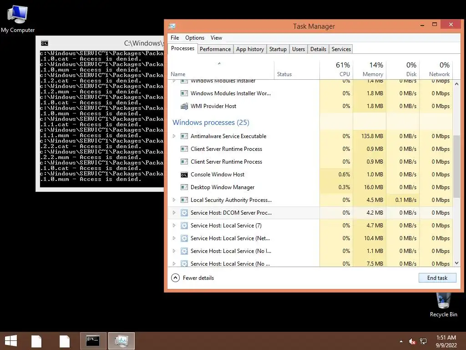Open the Options menu
The width and height of the screenshot is (466, 350).
(195, 38)
